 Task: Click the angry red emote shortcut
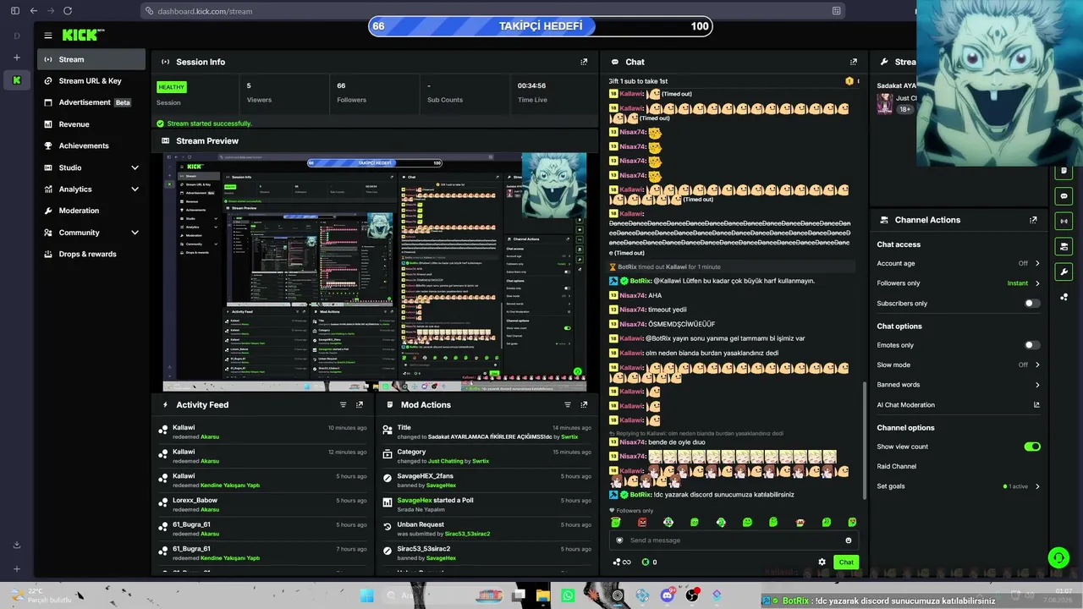tap(642, 523)
